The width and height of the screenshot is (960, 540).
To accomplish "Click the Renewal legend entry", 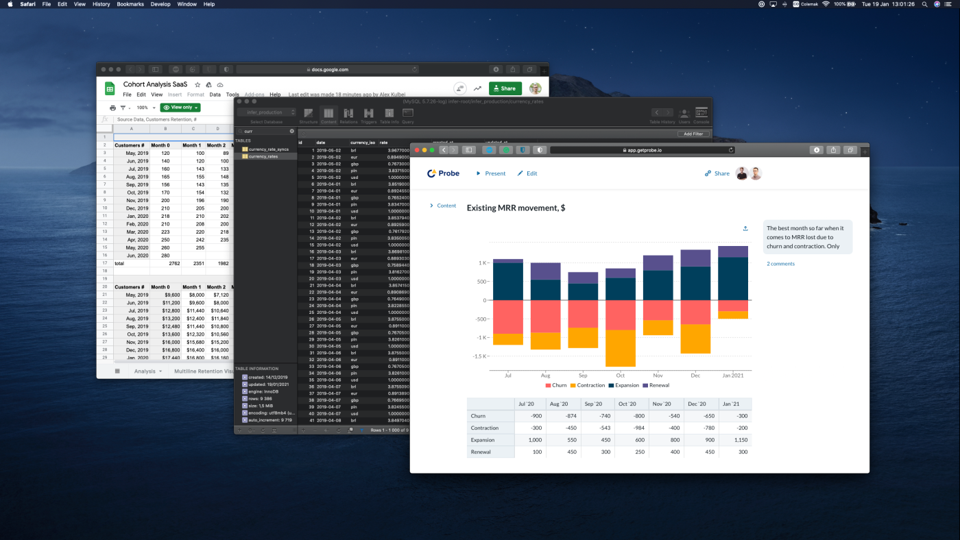I will [656, 386].
